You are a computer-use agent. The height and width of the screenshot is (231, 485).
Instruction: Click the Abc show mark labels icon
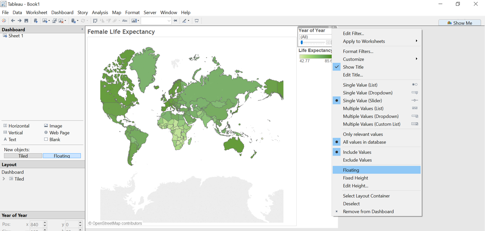coord(125,21)
